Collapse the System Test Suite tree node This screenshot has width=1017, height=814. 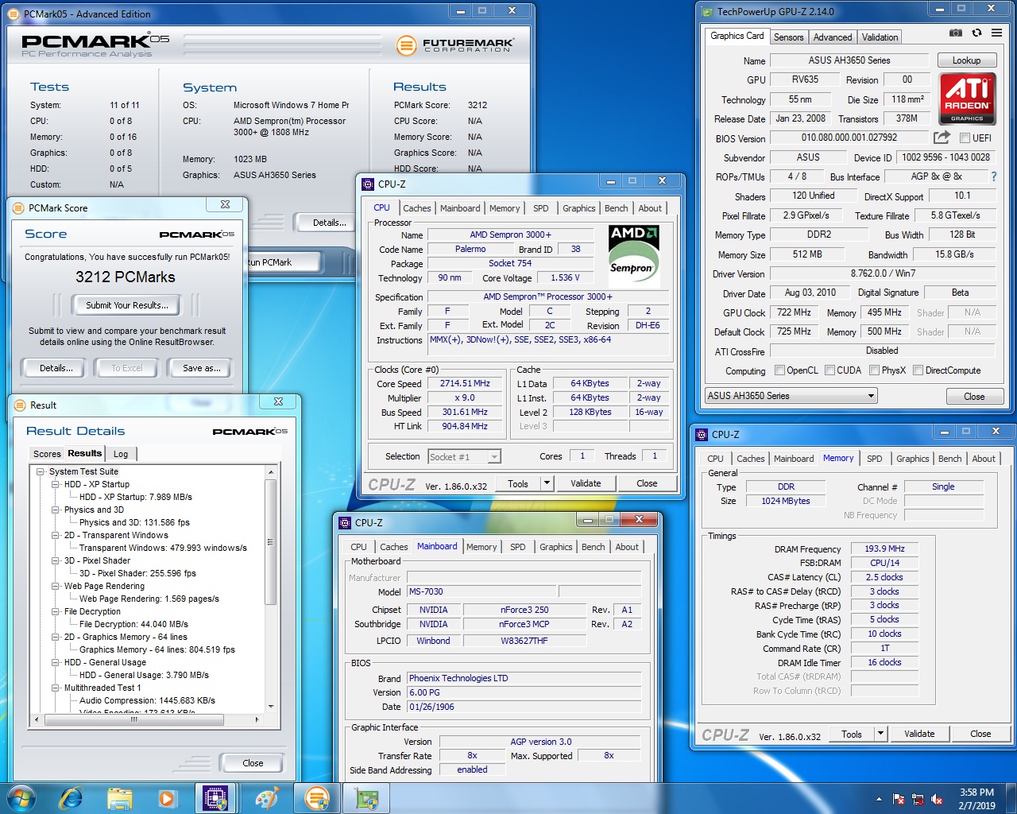41,471
